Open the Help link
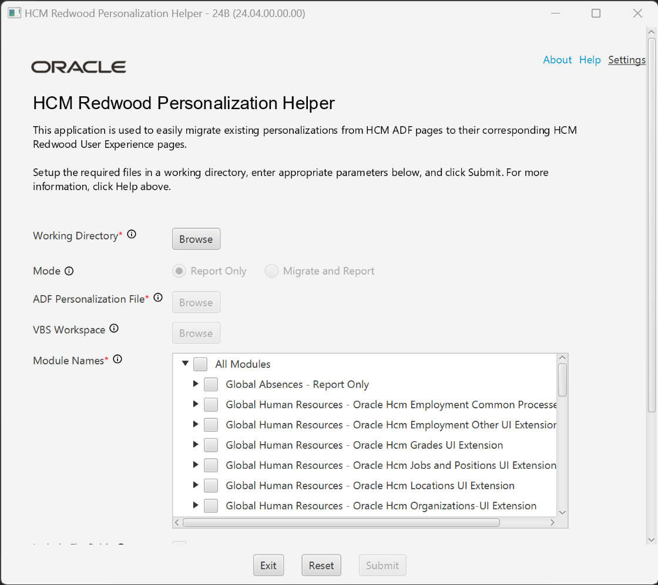Viewport: 658px width, 585px height. click(590, 59)
